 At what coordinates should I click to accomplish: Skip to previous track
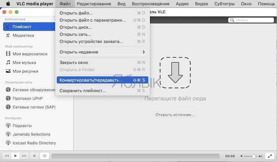click(7, 156)
